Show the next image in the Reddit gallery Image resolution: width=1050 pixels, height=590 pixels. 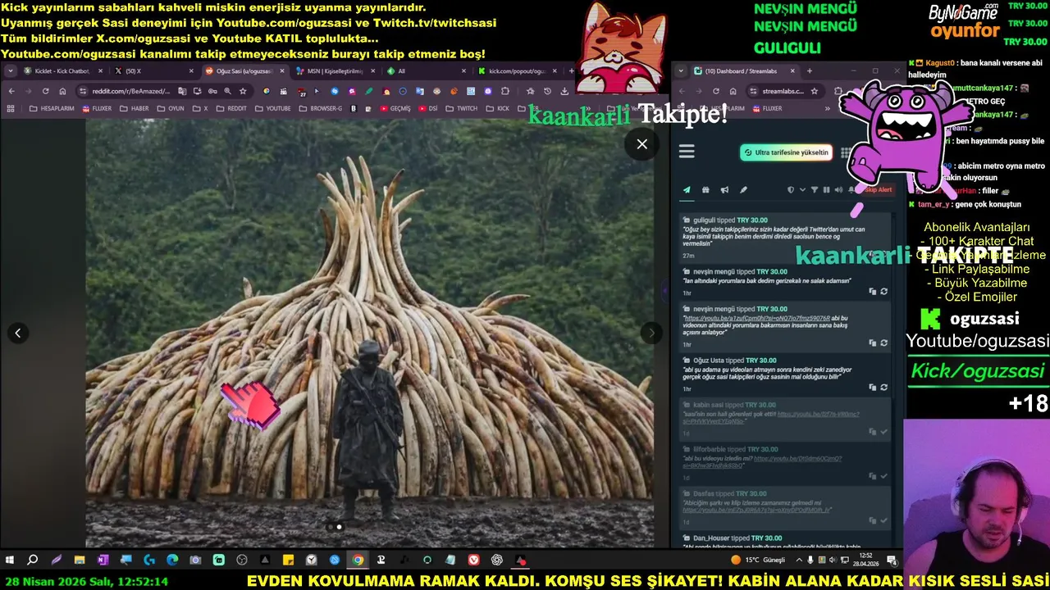(x=651, y=333)
